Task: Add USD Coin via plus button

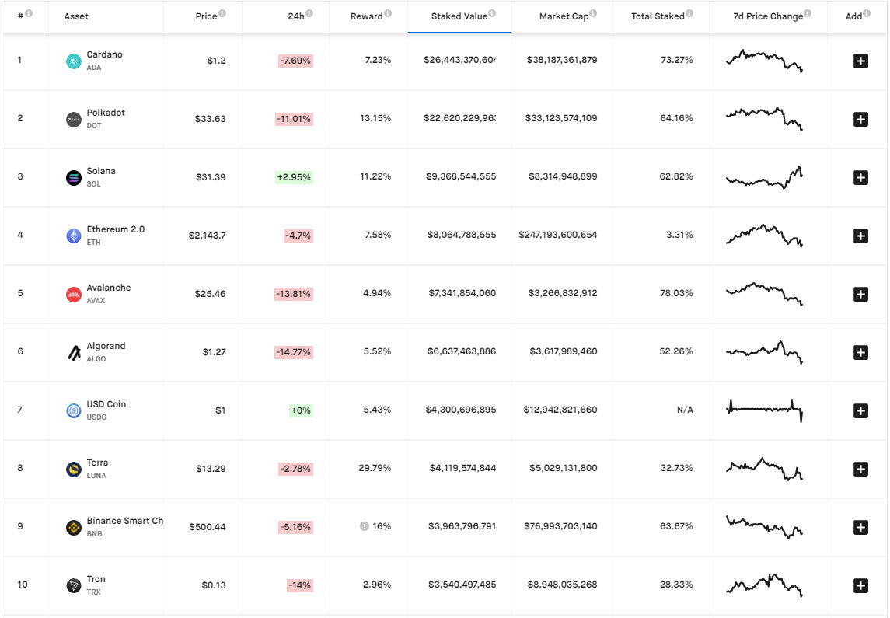Action: pyautogui.click(x=860, y=410)
